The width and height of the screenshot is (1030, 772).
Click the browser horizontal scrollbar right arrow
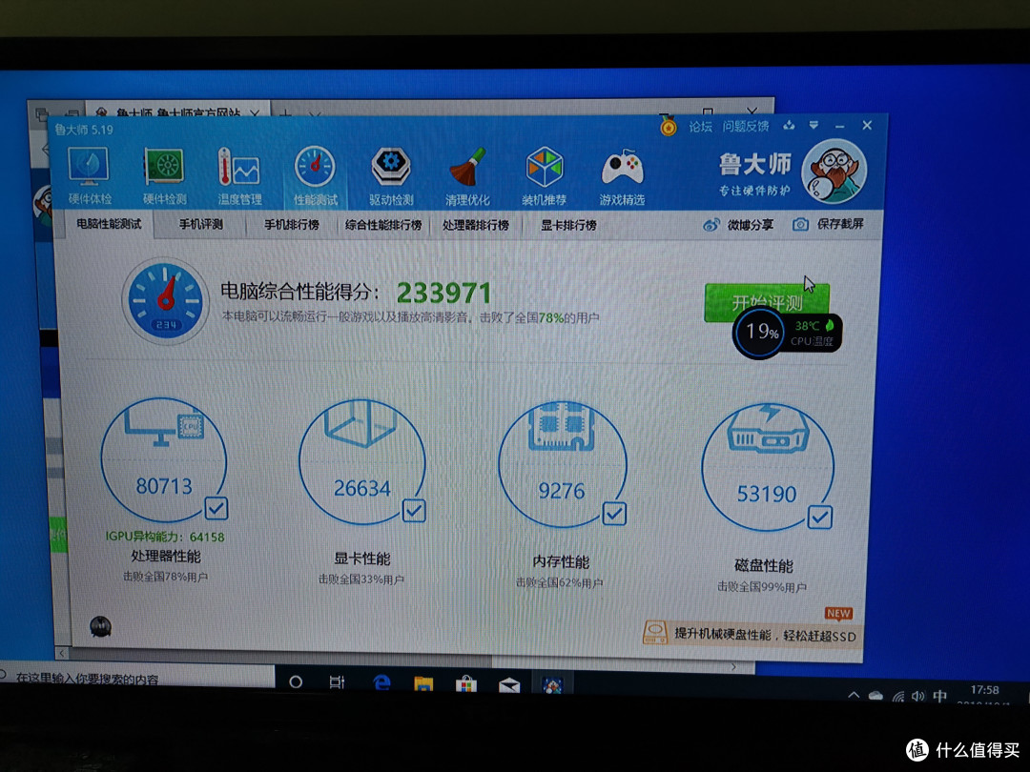point(733,667)
